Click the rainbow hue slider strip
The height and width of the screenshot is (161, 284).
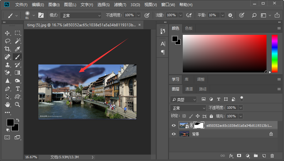click(x=274, y=53)
